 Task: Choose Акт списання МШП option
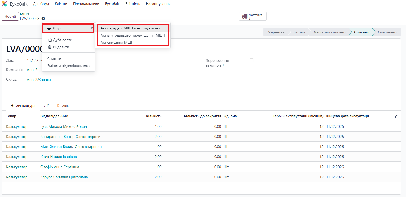(117, 42)
